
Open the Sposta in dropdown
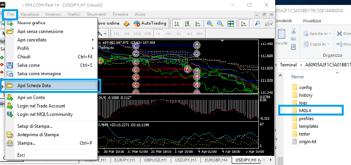317,34
